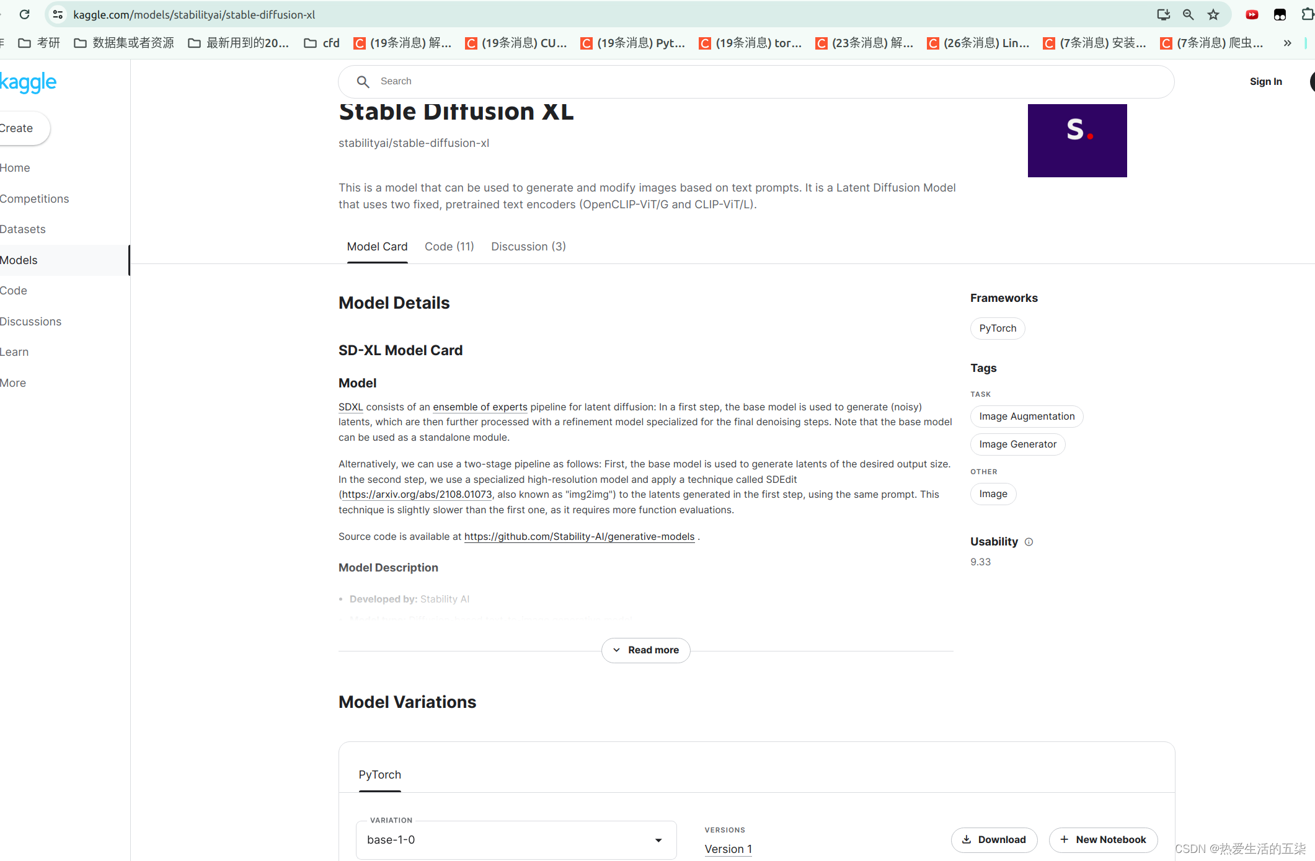This screenshot has height=861, width=1315.
Task: Click the install app icon in address bar
Action: (x=1163, y=14)
